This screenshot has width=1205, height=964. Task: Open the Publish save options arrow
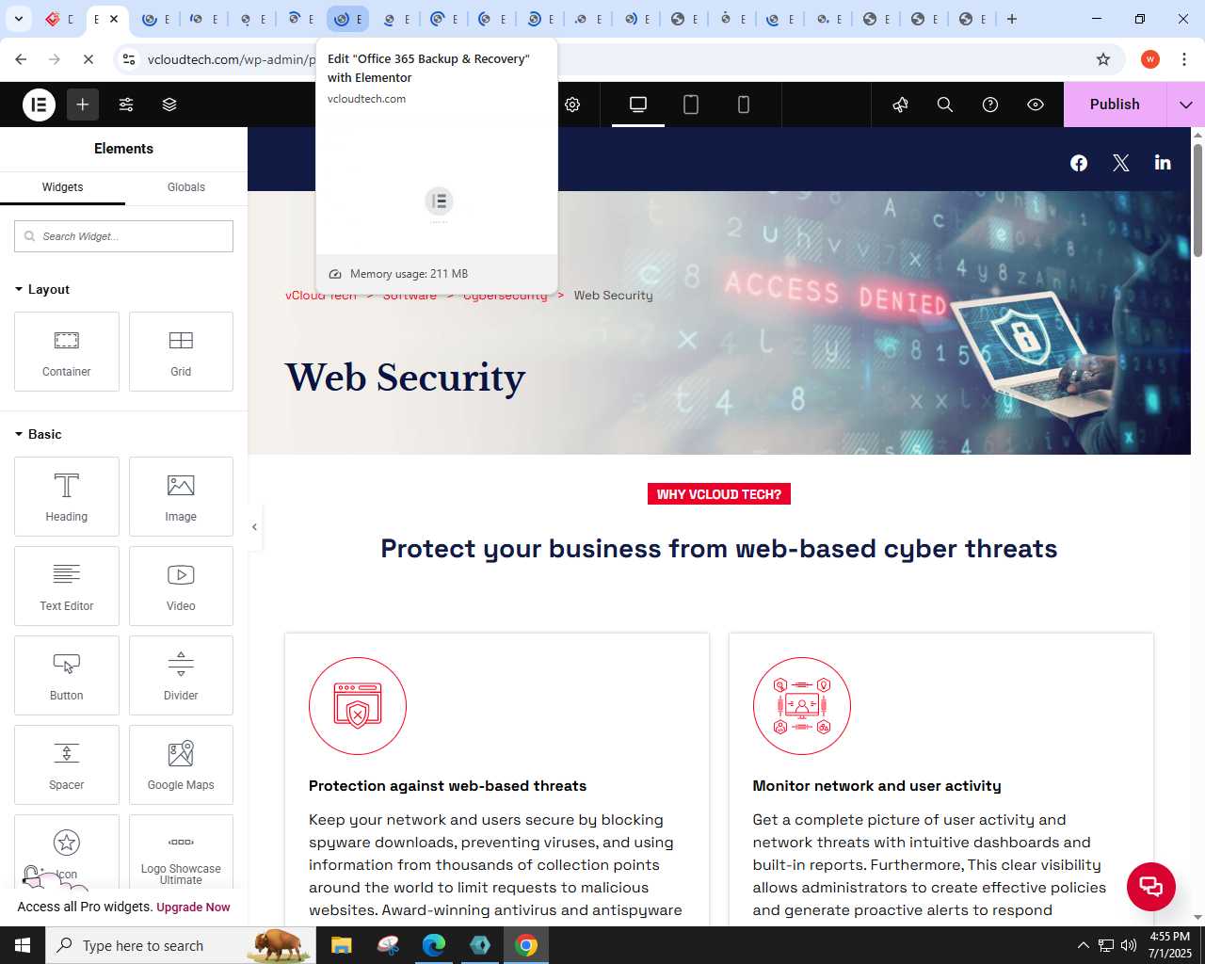1186,104
